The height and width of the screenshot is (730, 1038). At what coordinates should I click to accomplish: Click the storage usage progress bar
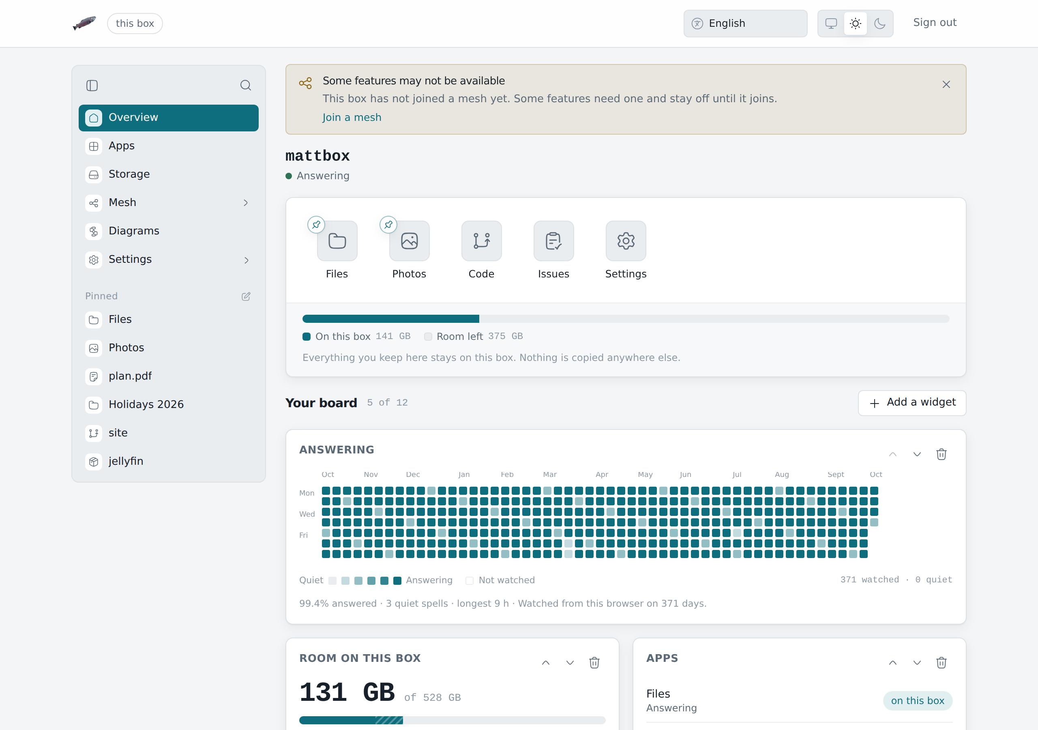tap(626, 319)
